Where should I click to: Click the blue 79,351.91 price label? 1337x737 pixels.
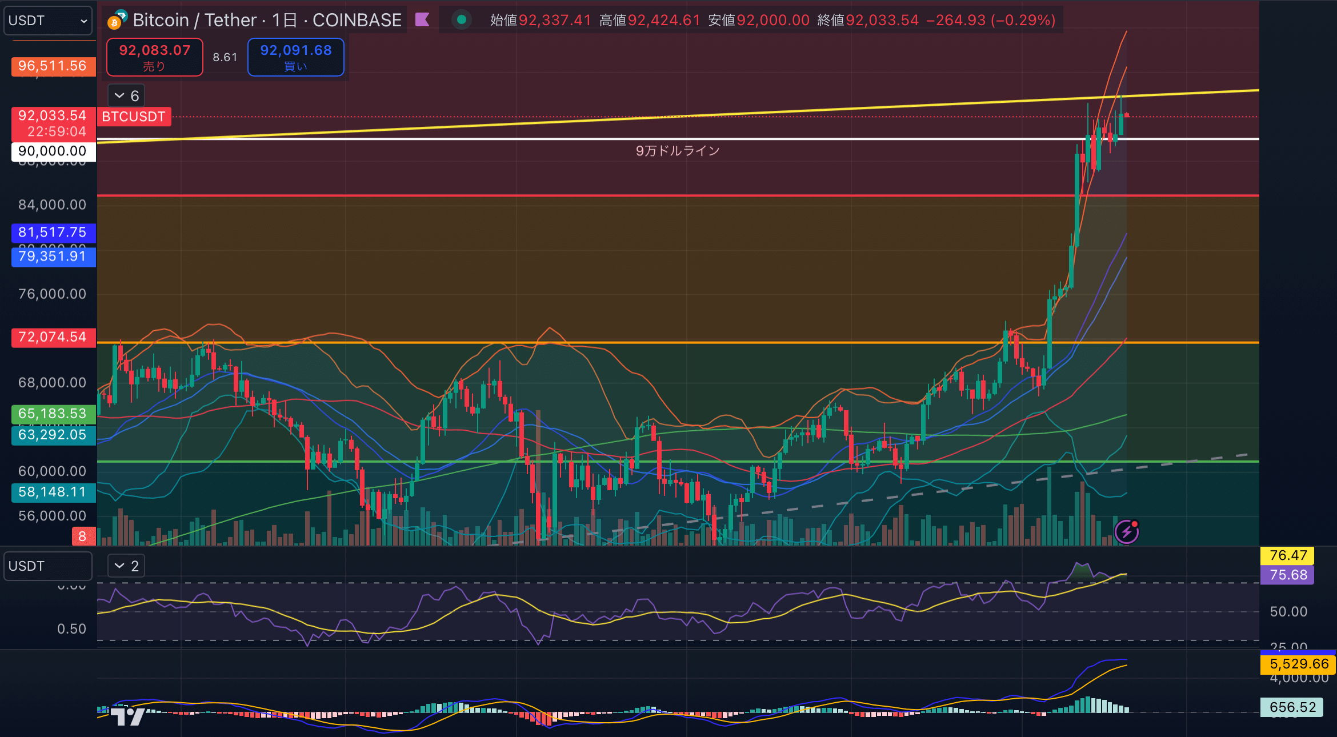(x=53, y=257)
